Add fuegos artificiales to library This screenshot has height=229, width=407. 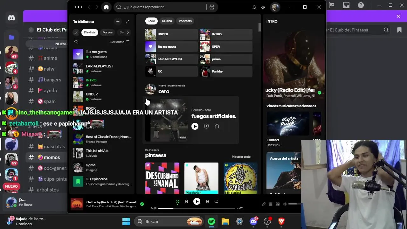(x=206, y=126)
